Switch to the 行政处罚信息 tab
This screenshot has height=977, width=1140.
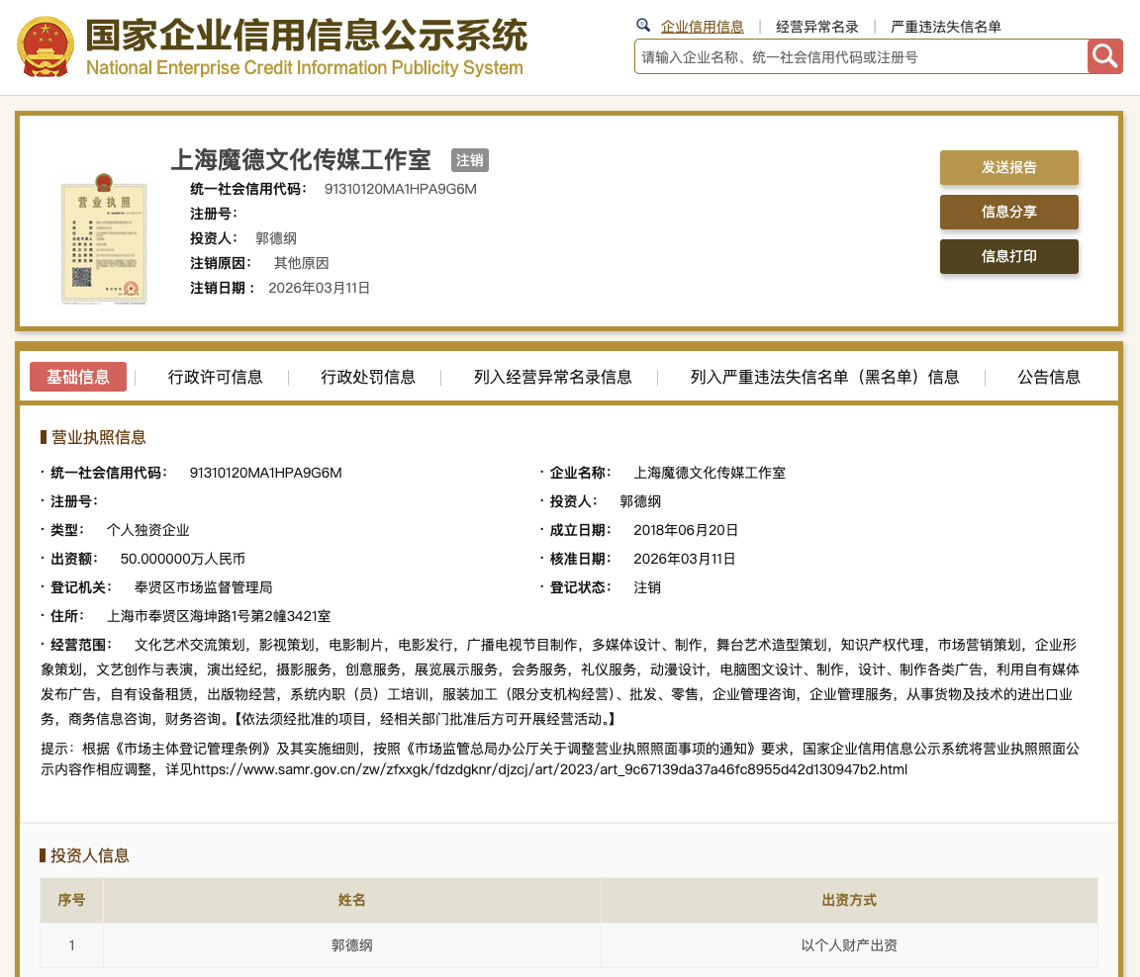(x=368, y=377)
